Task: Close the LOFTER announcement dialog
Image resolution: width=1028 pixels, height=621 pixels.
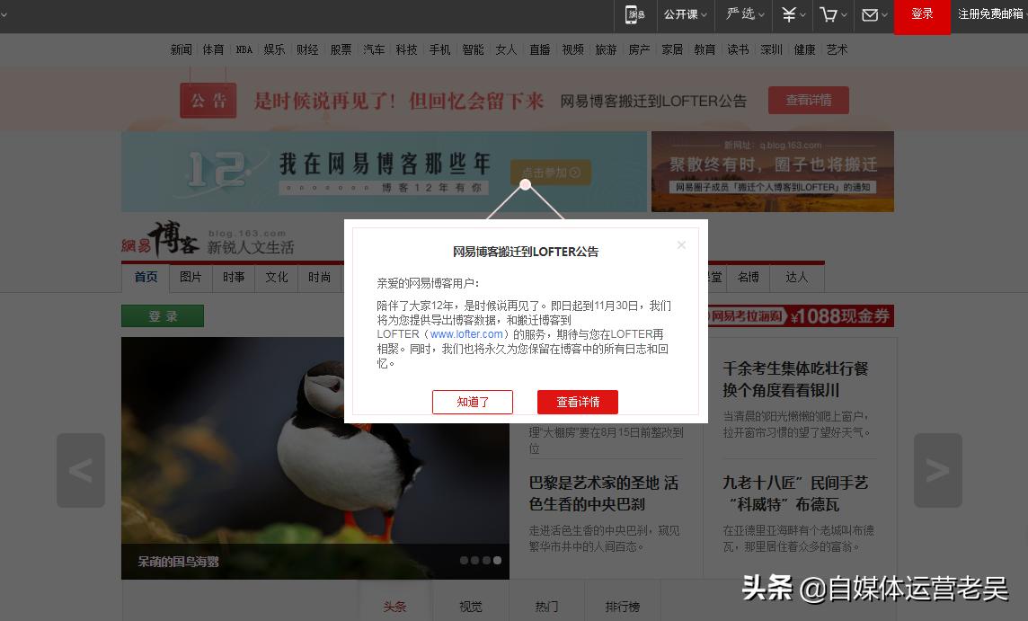Action: click(x=681, y=244)
